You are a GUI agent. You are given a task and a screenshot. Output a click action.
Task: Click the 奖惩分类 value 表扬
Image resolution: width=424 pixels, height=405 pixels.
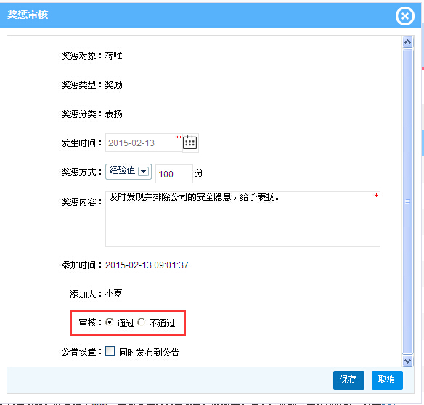coord(113,113)
